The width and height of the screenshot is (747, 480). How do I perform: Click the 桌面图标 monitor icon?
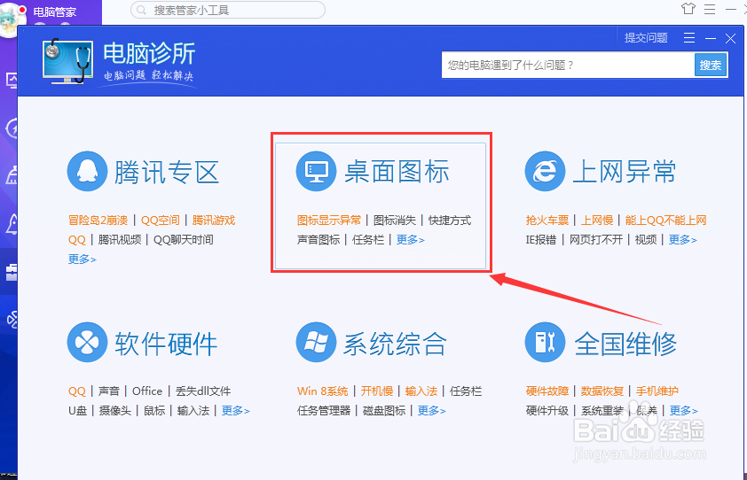(317, 171)
